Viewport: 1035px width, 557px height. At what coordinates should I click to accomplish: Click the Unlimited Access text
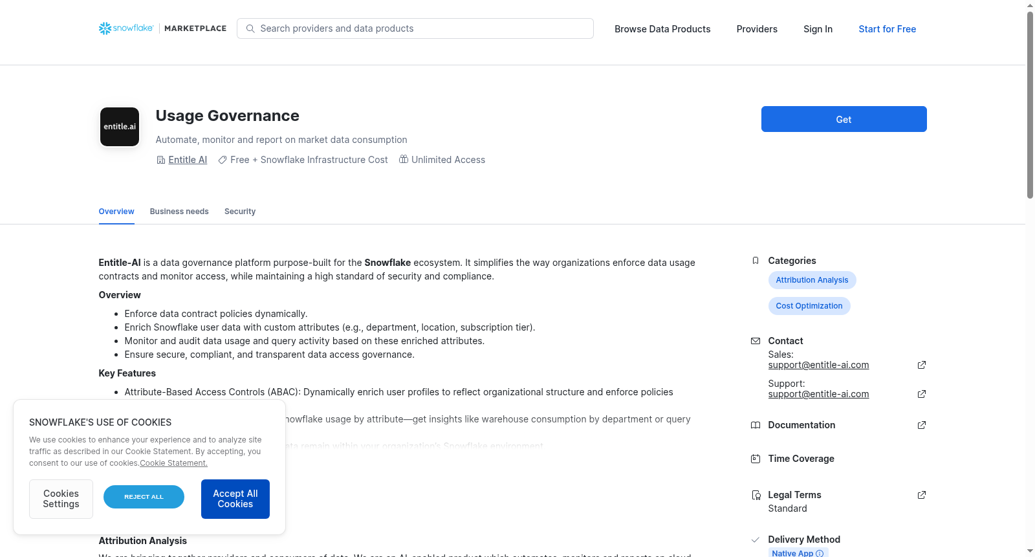tap(448, 160)
